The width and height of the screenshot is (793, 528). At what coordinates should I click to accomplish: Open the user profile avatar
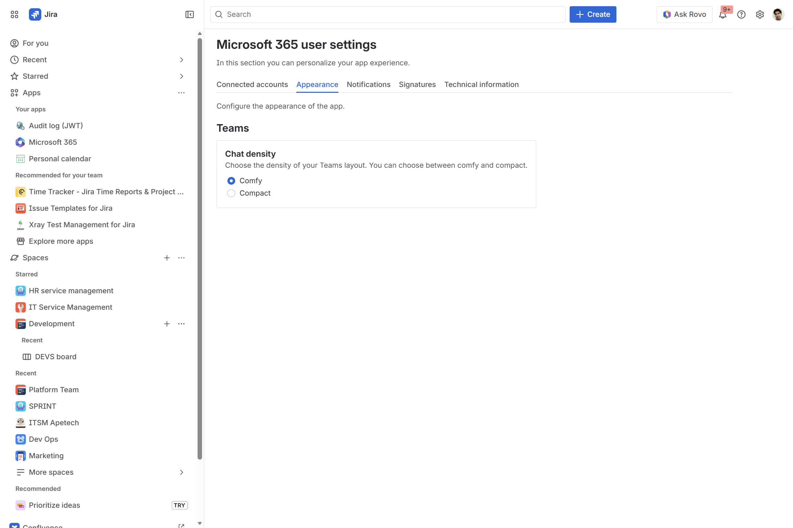pos(779,14)
